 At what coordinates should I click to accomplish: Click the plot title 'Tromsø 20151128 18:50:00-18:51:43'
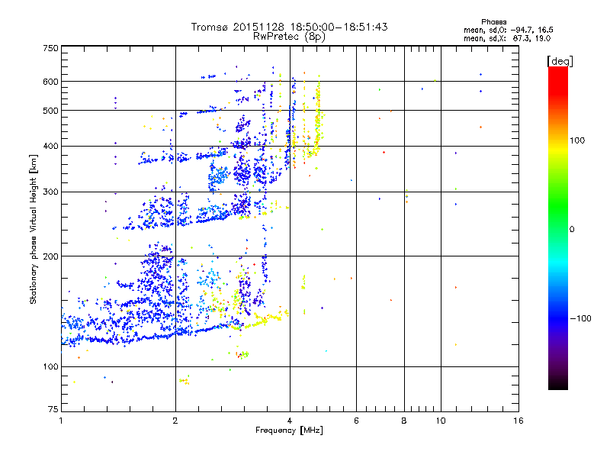(289, 27)
